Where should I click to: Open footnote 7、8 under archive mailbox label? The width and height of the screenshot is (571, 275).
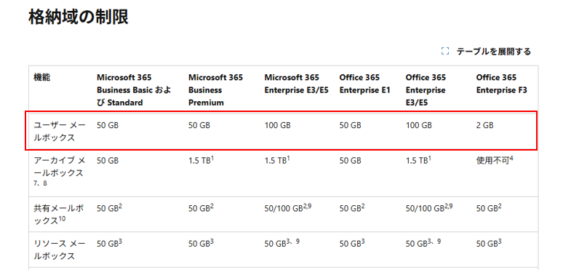[x=40, y=183]
